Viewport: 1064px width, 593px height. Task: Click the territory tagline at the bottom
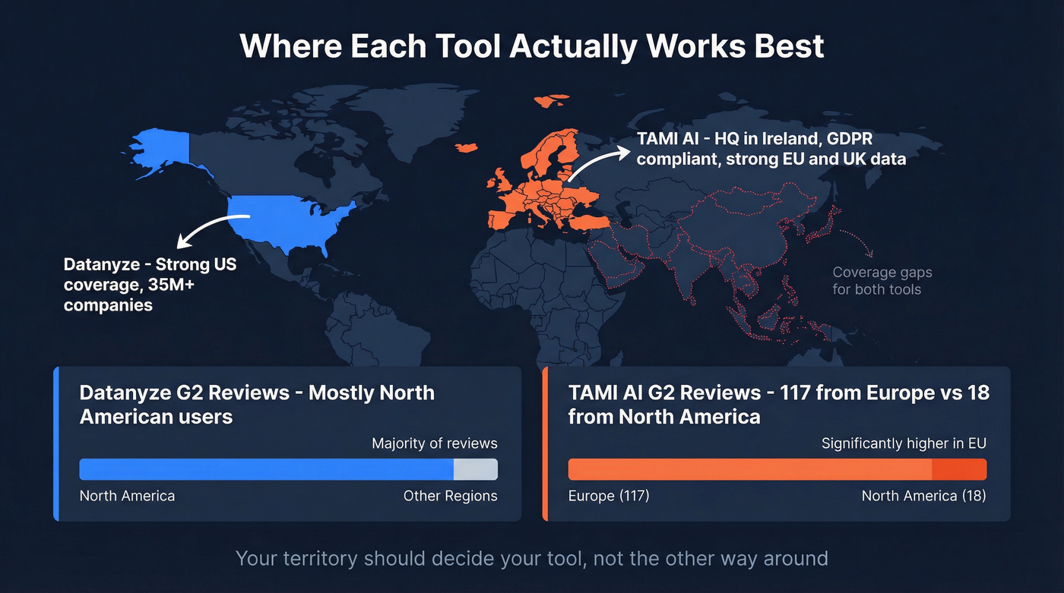(532, 558)
